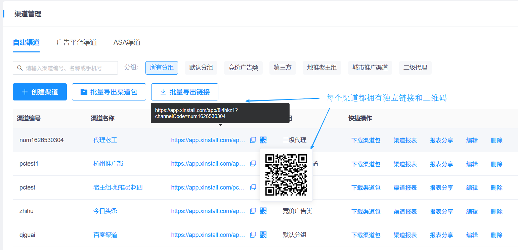
Task: Copy link icon in 杭州推广部 row
Action: pos(253,164)
